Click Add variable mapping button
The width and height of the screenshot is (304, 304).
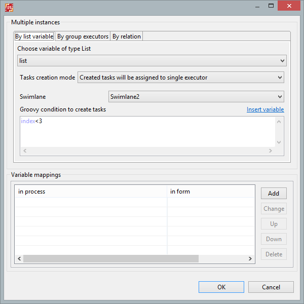[x=274, y=194]
